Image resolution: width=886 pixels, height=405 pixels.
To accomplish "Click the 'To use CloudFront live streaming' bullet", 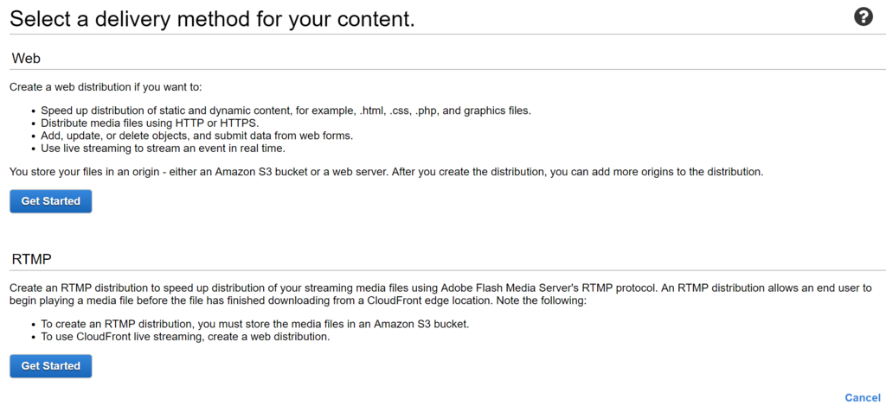I will pos(185,337).
